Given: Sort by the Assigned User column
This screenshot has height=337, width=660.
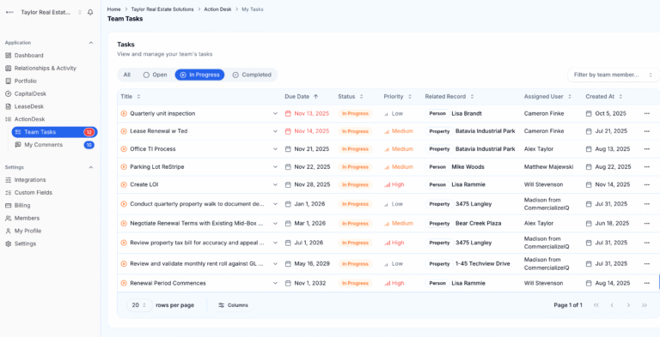Looking at the screenshot, I should click(x=547, y=97).
